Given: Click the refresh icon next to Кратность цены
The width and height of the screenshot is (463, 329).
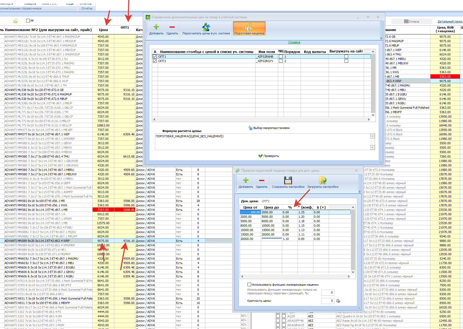Looking at the screenshot, I should 338,301.
